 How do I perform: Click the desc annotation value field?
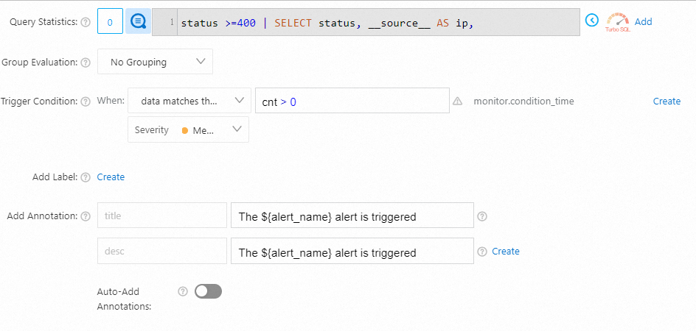click(352, 252)
